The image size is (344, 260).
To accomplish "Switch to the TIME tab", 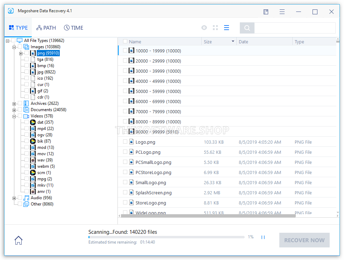I will (x=73, y=28).
